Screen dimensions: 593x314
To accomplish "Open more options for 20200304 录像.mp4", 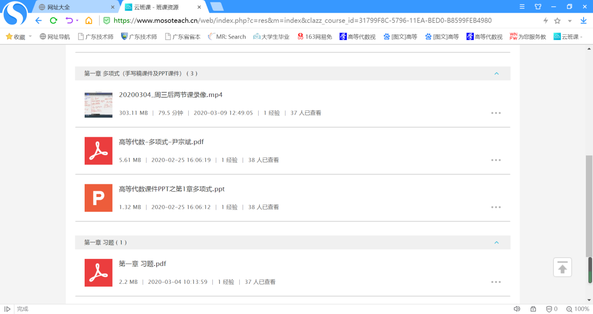I will (x=496, y=113).
